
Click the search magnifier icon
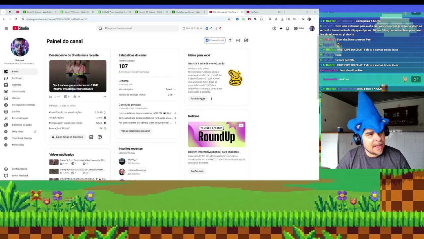[100, 28]
